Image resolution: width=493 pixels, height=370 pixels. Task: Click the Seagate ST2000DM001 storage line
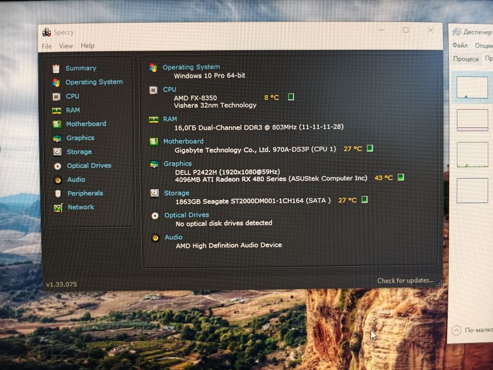pos(253,201)
